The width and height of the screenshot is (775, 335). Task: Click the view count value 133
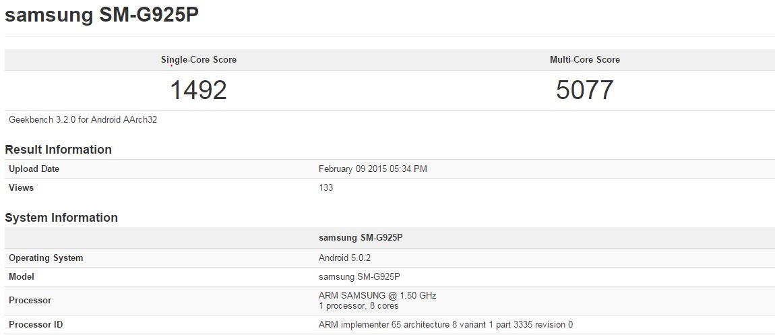click(325, 188)
